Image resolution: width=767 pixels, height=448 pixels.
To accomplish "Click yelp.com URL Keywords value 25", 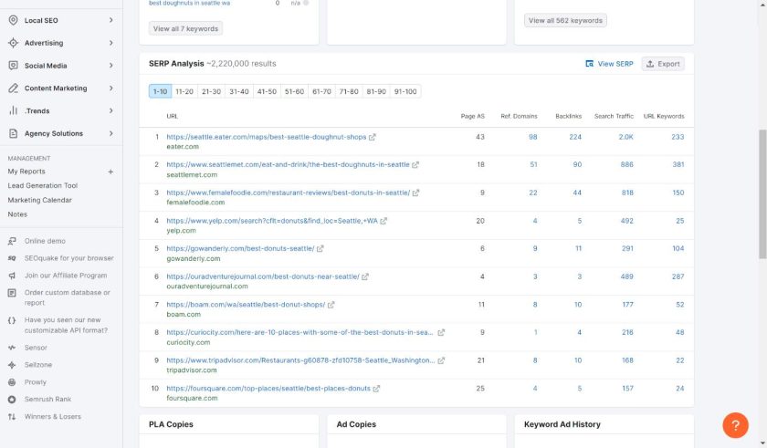I will click(x=680, y=221).
